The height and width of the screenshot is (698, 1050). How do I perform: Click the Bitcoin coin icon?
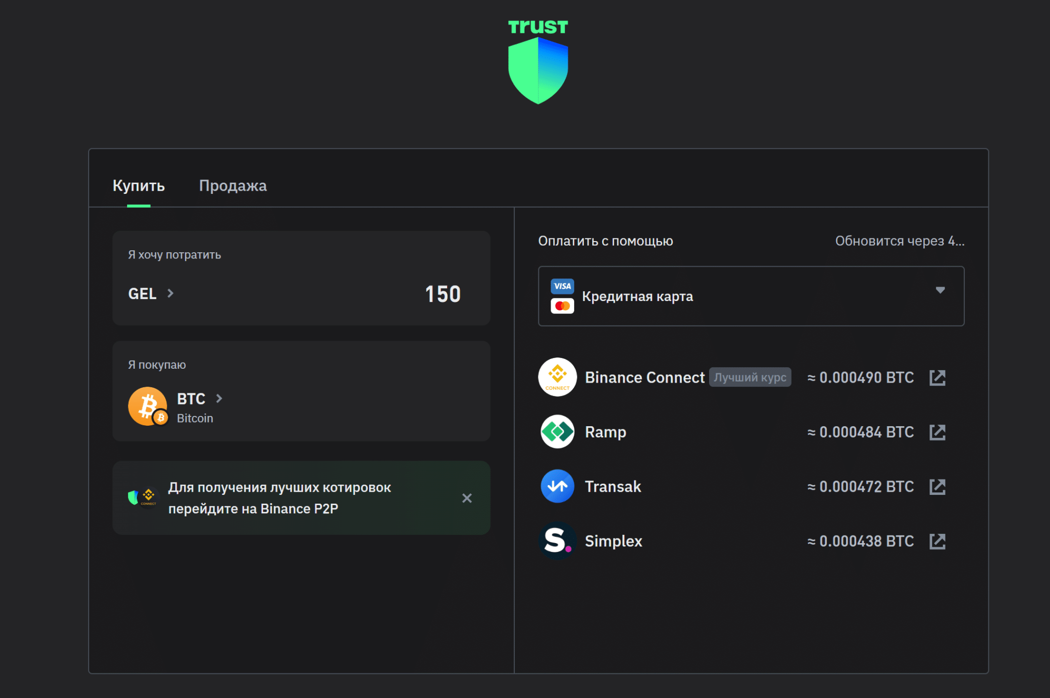pos(148,406)
